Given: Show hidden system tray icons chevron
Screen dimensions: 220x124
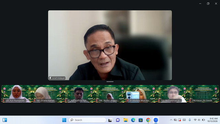Looking at the screenshot, I should tap(171, 120).
